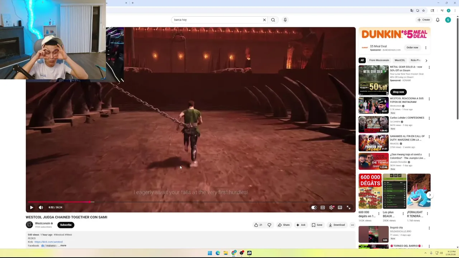
Task: Show hidden system tray icons
Action: 425,253
